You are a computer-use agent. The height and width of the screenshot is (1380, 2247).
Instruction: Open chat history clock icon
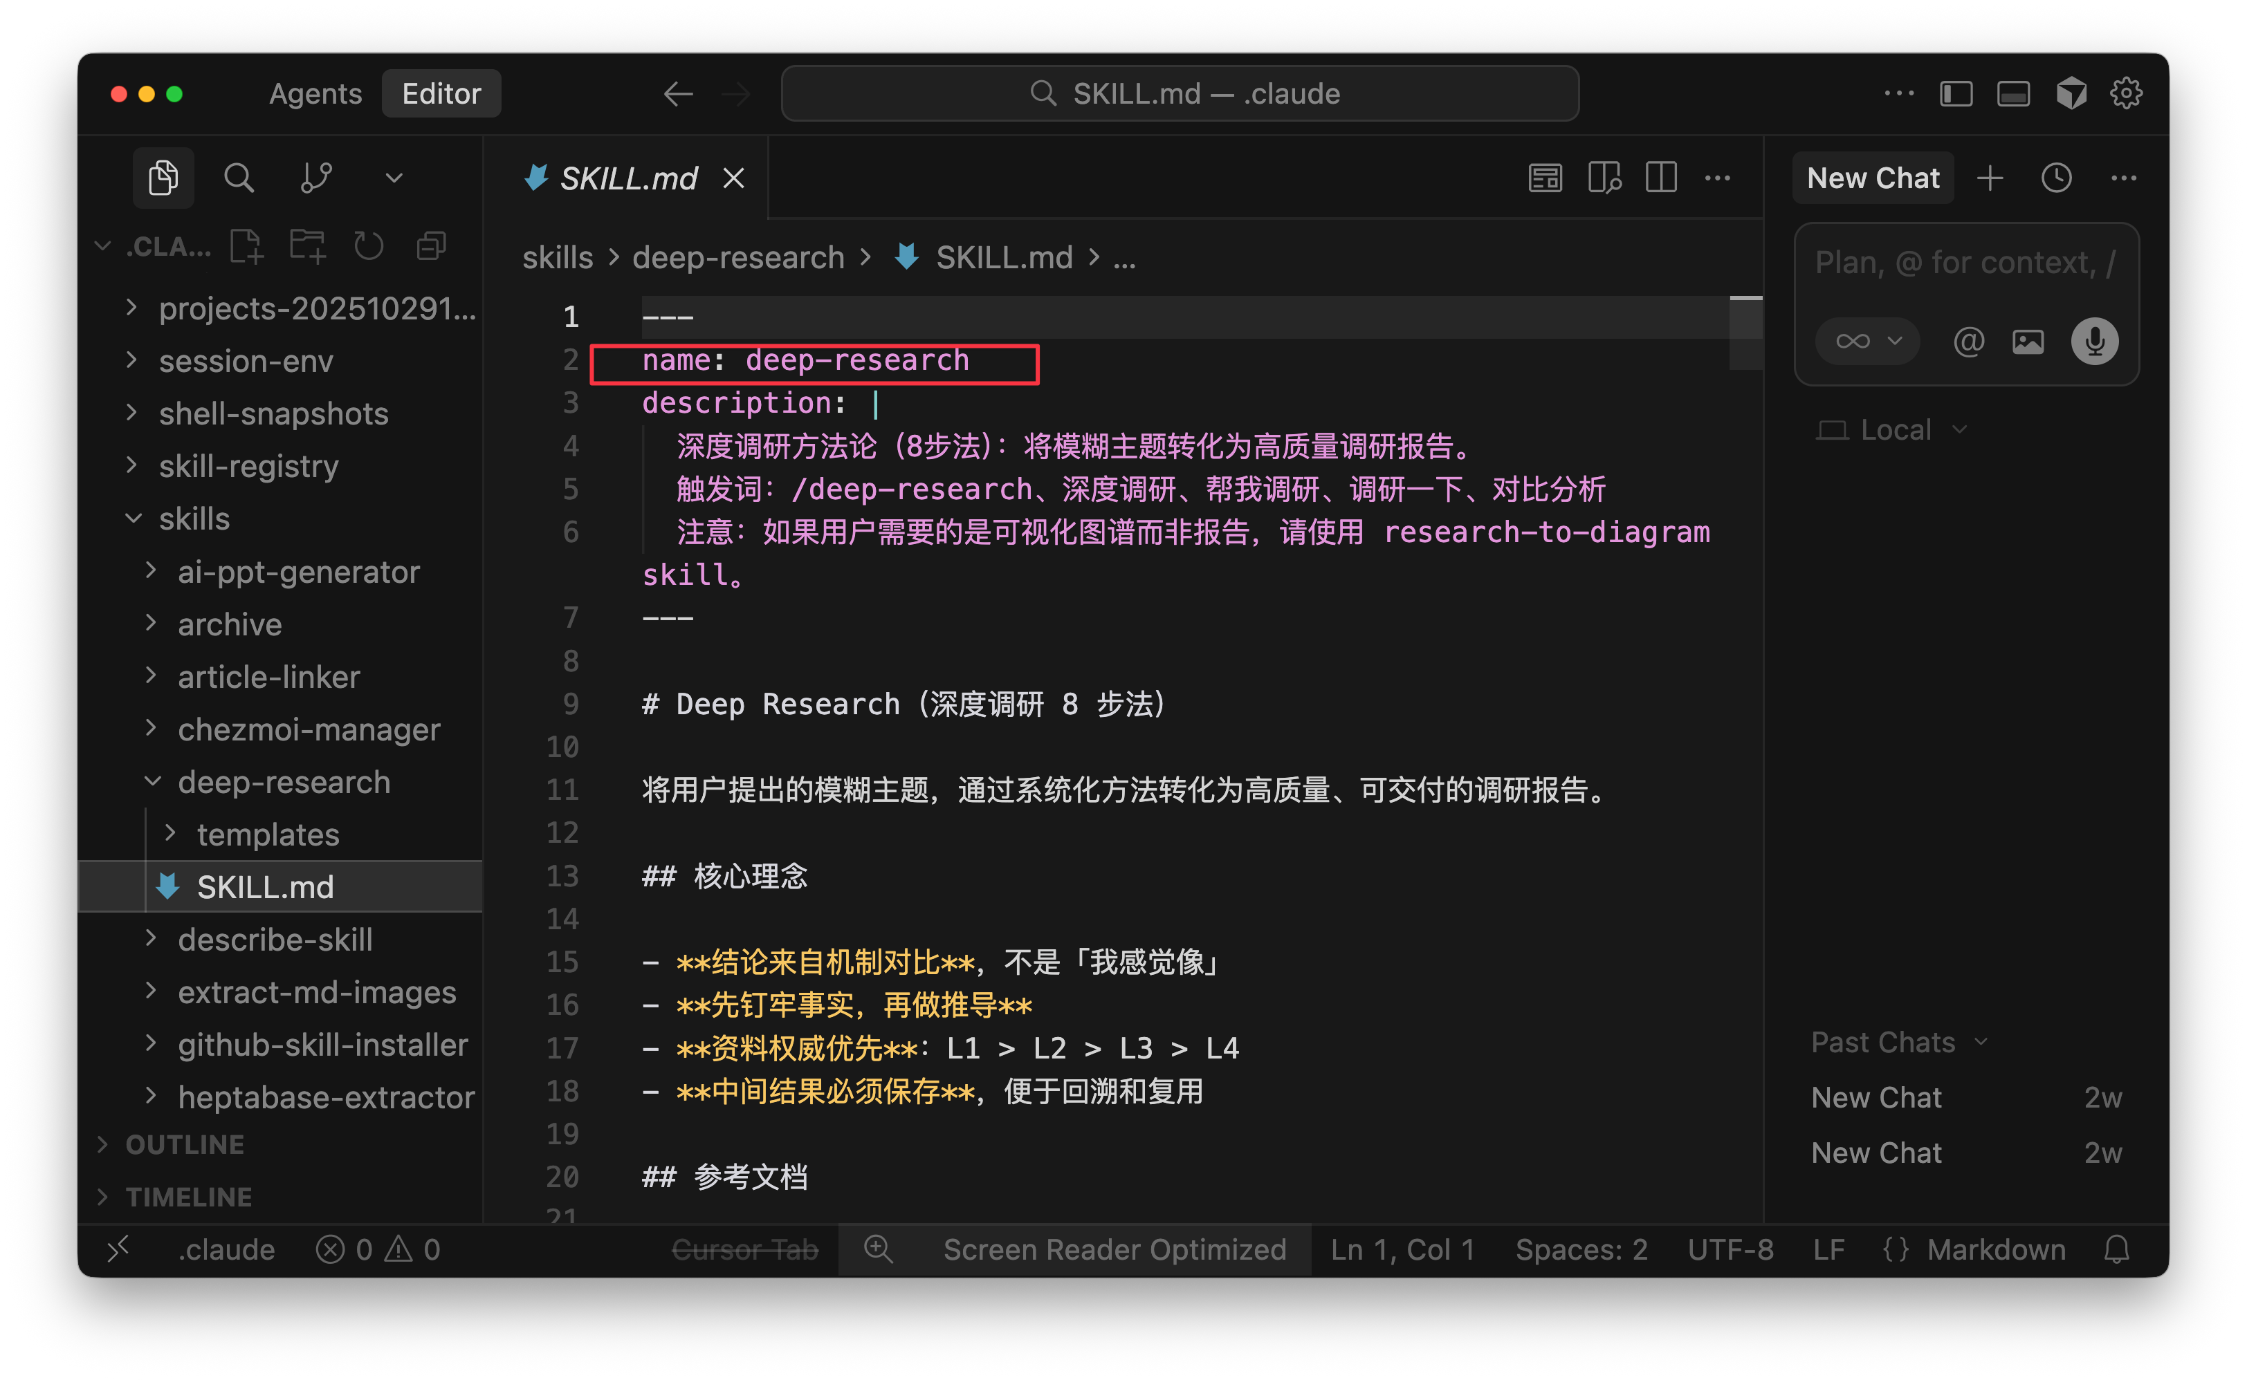tap(2056, 178)
